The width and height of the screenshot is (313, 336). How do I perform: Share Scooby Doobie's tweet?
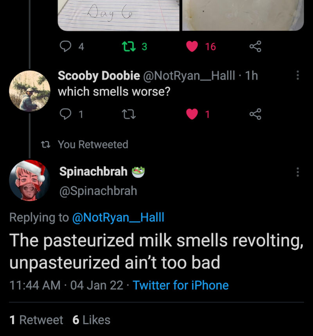point(255,114)
